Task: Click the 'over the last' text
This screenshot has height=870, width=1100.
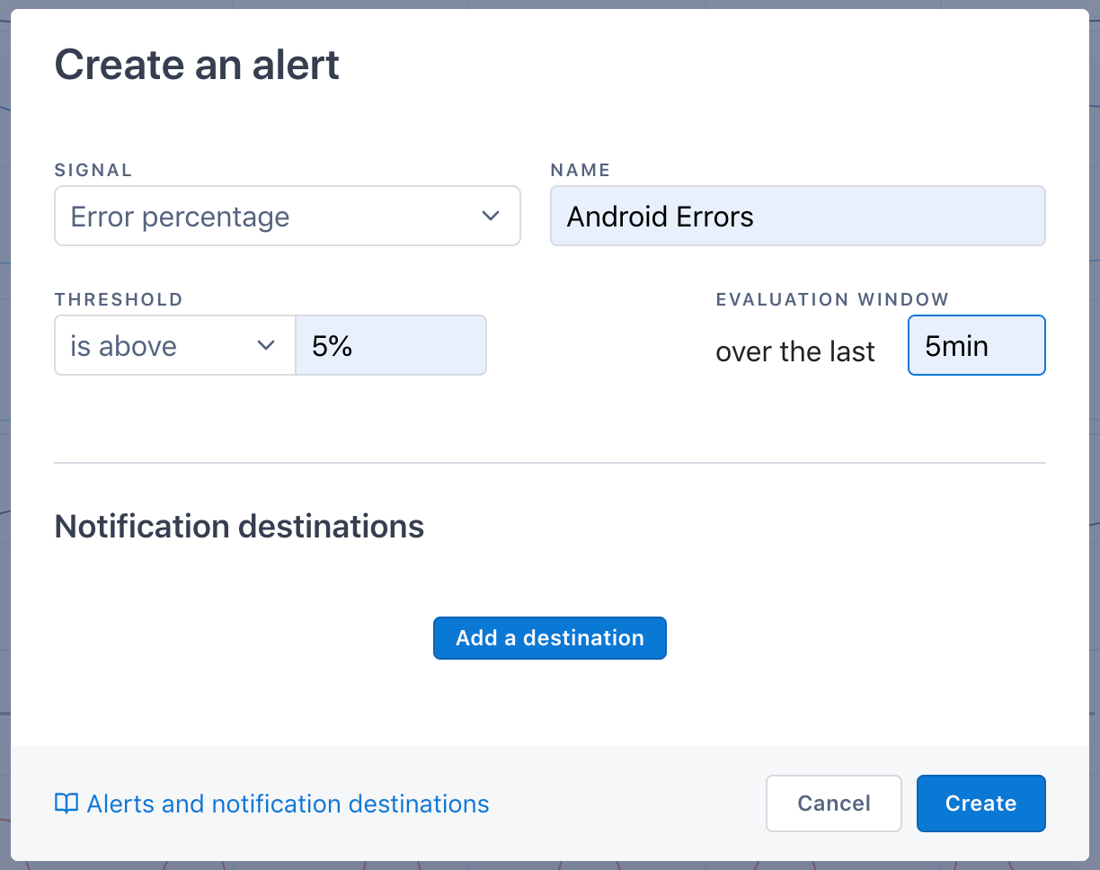Action: 794,351
